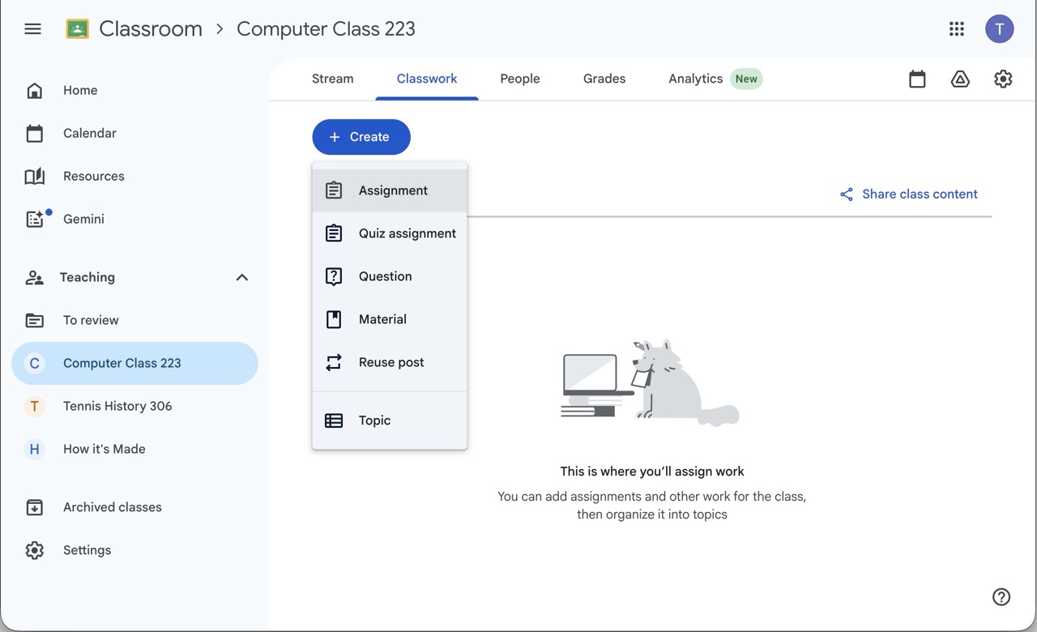Click the help question mark icon
1037x632 pixels.
[x=1001, y=597]
